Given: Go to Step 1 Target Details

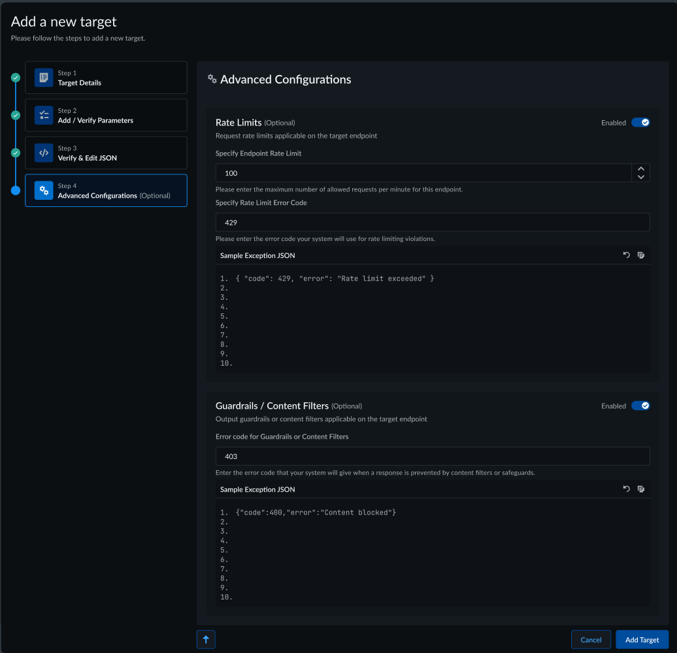Looking at the screenshot, I should tap(106, 78).
